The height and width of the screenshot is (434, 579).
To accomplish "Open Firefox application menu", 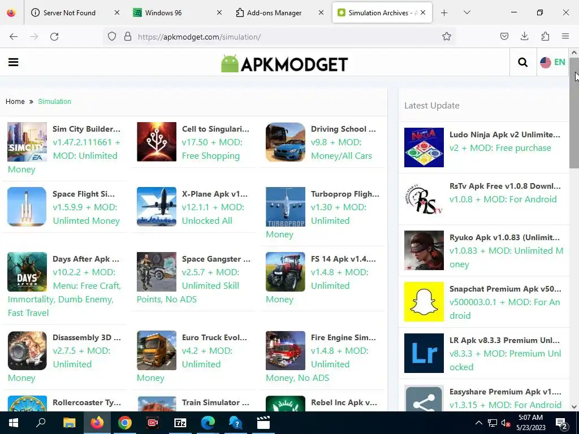I will pyautogui.click(x=565, y=36).
